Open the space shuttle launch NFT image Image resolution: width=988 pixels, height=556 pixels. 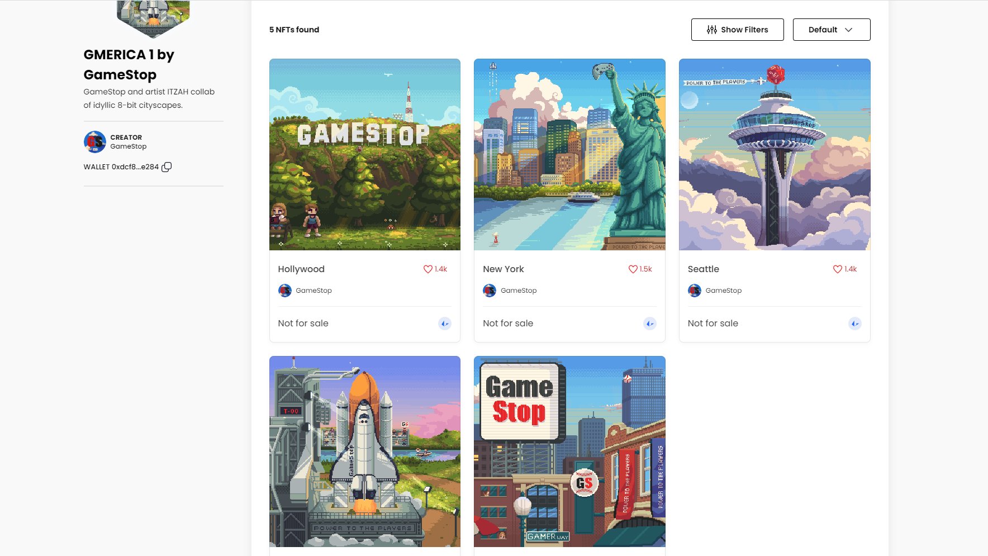coord(365,452)
